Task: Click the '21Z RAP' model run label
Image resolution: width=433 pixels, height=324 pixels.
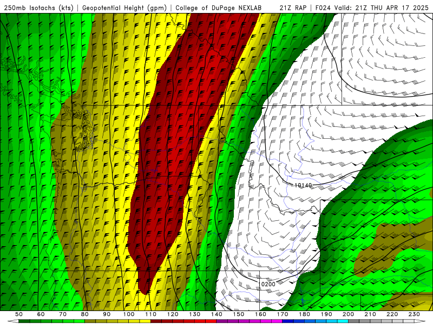Action: pos(293,8)
